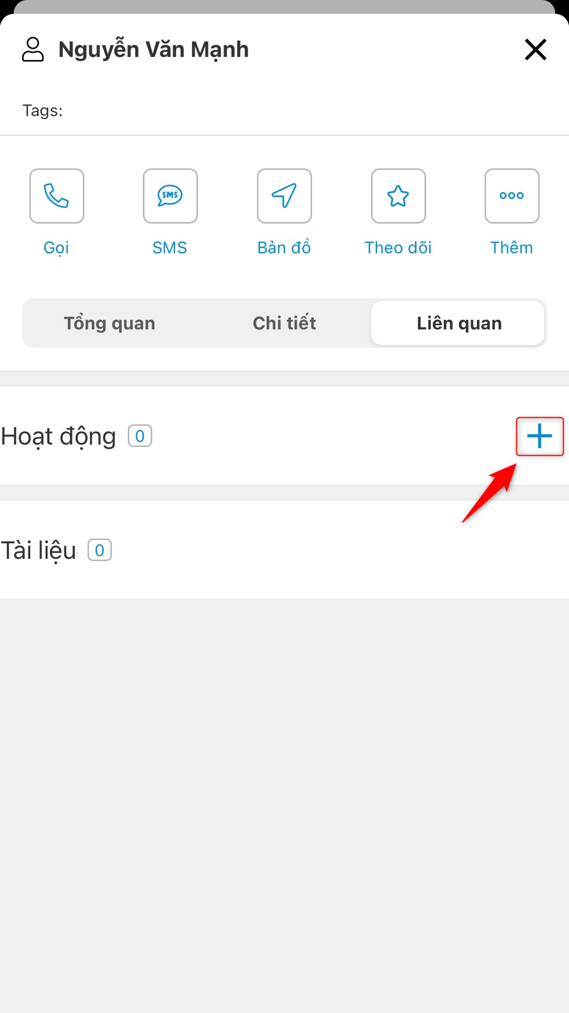Add a new activity with plus icon
This screenshot has width=569, height=1013.
coord(539,436)
